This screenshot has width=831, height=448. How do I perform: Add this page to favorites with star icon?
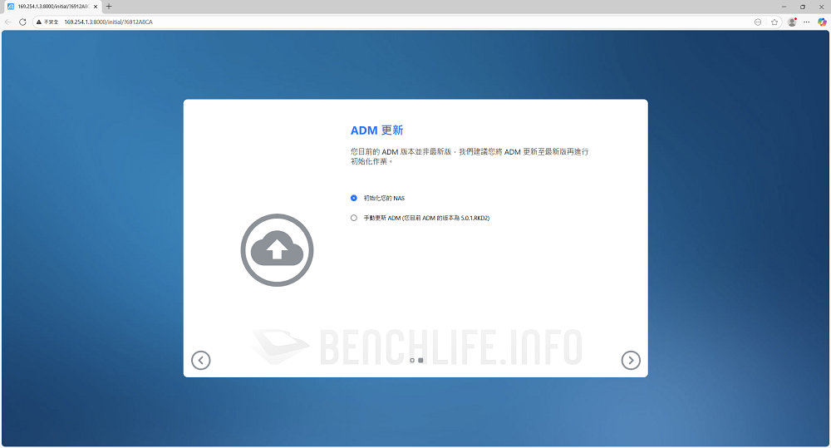[x=774, y=22]
